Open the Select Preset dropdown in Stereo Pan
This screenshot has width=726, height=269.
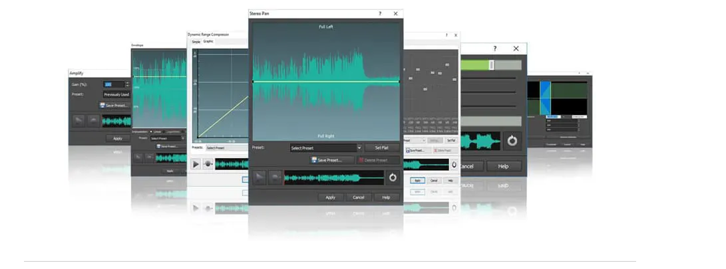pyautogui.click(x=325, y=148)
